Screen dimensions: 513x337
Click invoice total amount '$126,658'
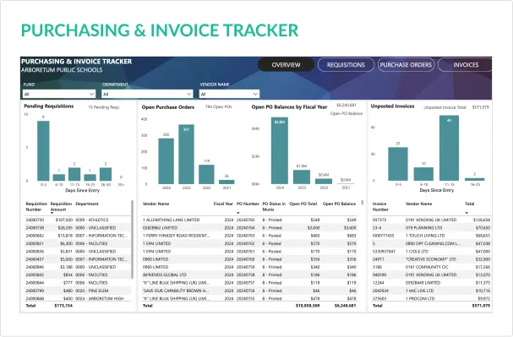point(482,220)
